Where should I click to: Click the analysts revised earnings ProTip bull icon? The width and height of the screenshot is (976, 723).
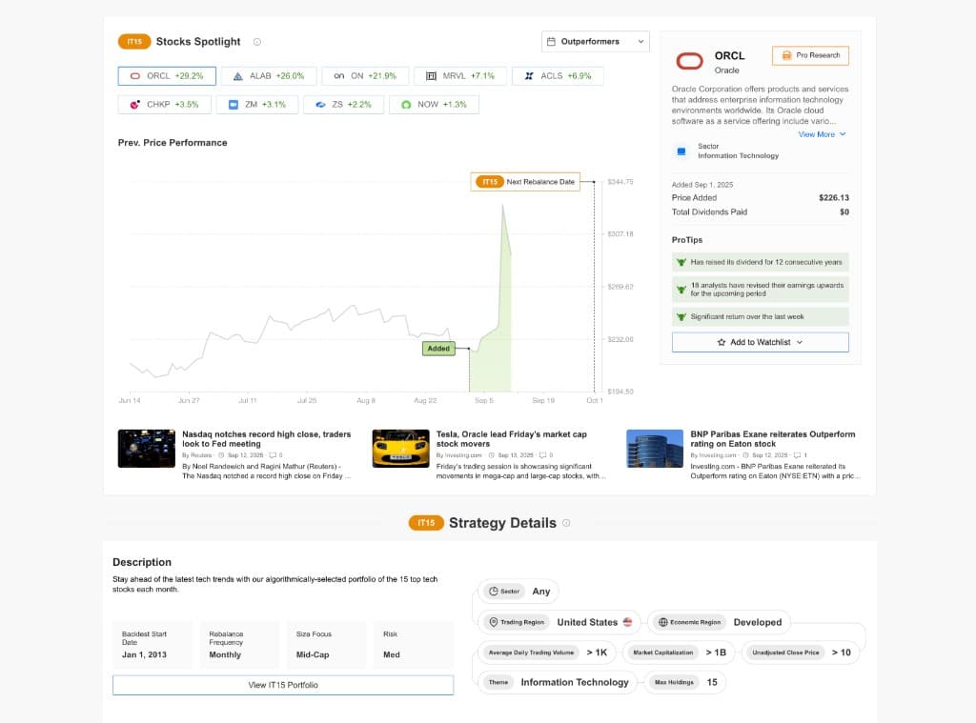point(681,290)
